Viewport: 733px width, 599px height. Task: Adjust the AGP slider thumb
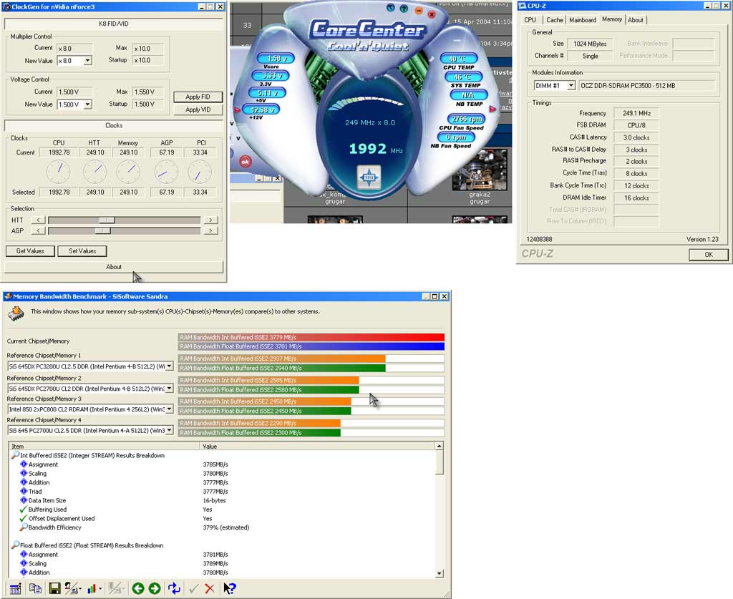click(103, 231)
